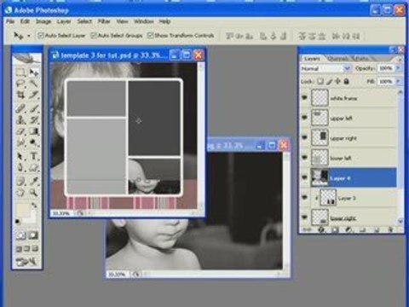Viewport: 409px width, 307px height.
Task: Select the Zoom tool
Action: (x=34, y=193)
